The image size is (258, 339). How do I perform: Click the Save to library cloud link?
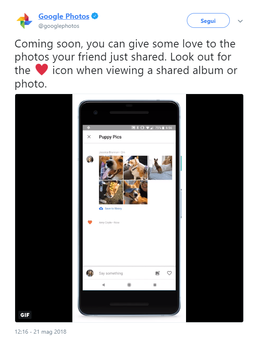110,209
